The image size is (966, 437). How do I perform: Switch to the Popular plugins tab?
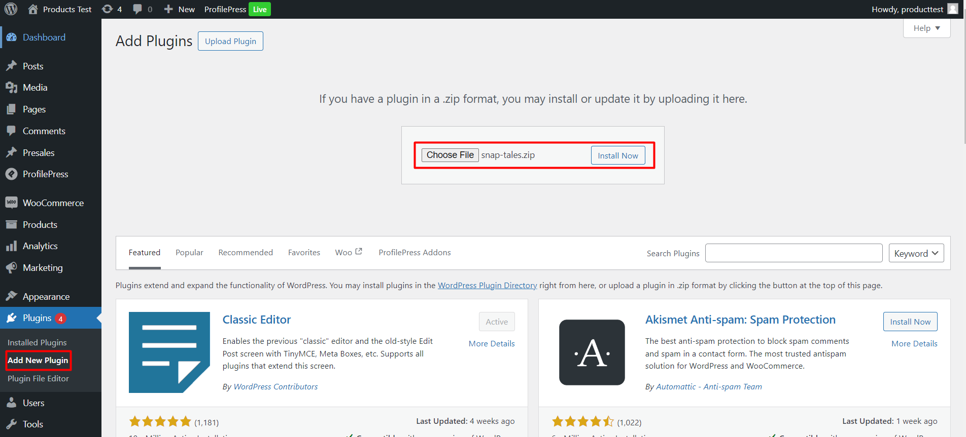[189, 252]
